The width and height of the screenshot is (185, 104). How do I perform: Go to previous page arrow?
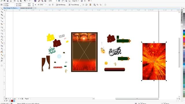10,99
